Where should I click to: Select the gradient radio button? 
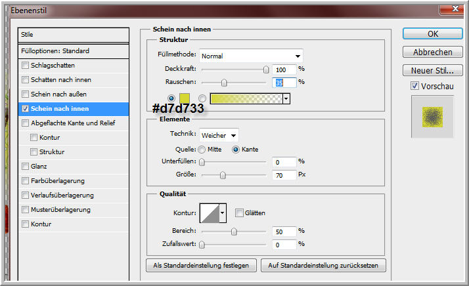(x=202, y=98)
